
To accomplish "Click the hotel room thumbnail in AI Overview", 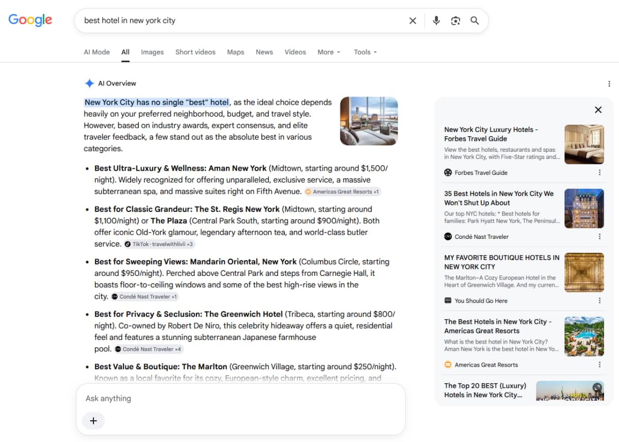I will [369, 121].
